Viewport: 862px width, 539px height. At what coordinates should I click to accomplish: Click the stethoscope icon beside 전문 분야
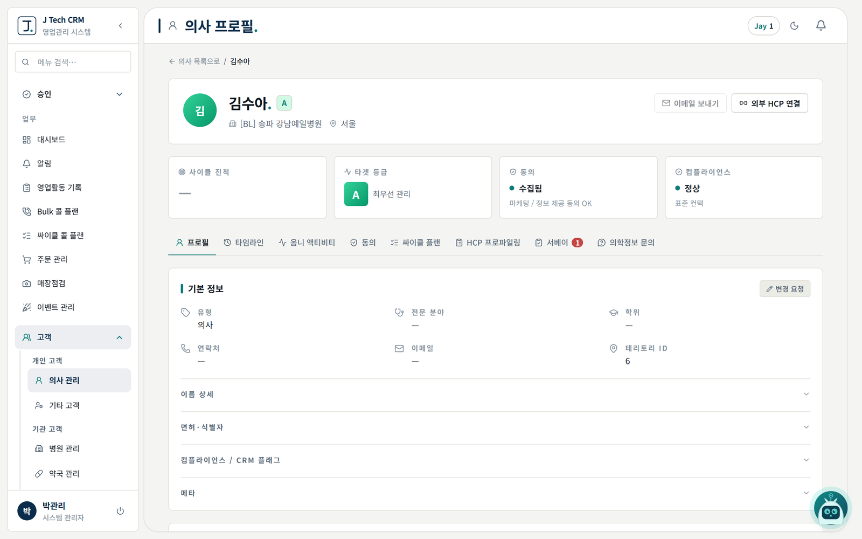pos(399,313)
